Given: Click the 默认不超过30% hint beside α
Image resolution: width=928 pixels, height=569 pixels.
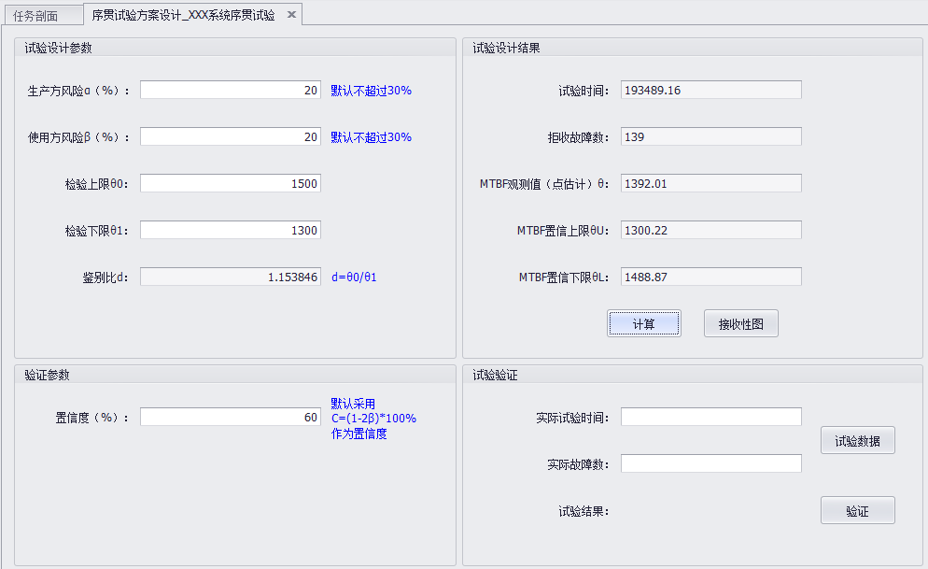Looking at the screenshot, I should pyautogui.click(x=372, y=89).
